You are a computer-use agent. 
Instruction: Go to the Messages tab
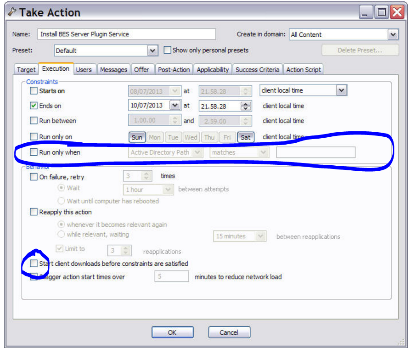[x=113, y=70]
